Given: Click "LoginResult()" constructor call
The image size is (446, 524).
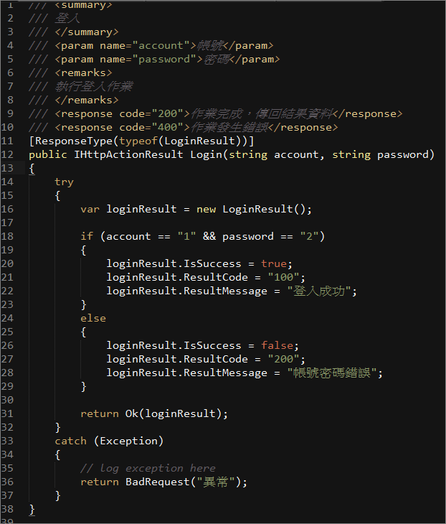Looking at the screenshot, I should point(264,210).
